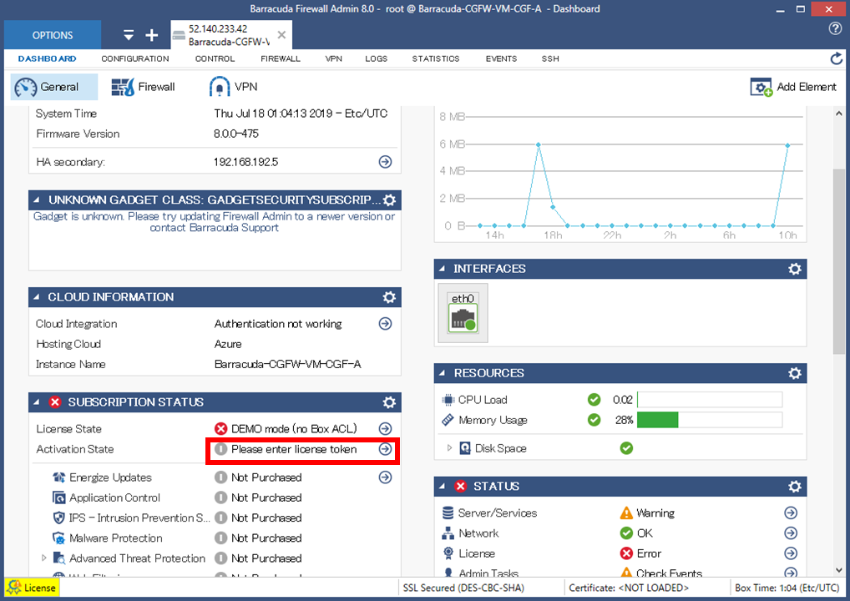The image size is (850, 601).
Task: Open Cloud Integration details arrow
Action: (386, 324)
